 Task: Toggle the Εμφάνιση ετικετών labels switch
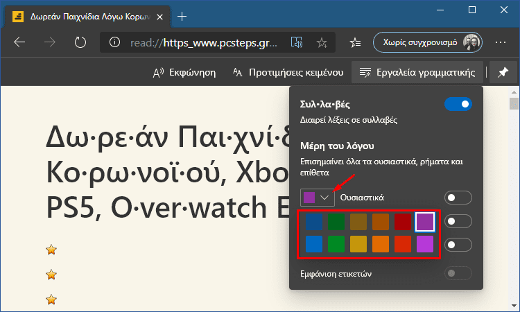(458, 273)
